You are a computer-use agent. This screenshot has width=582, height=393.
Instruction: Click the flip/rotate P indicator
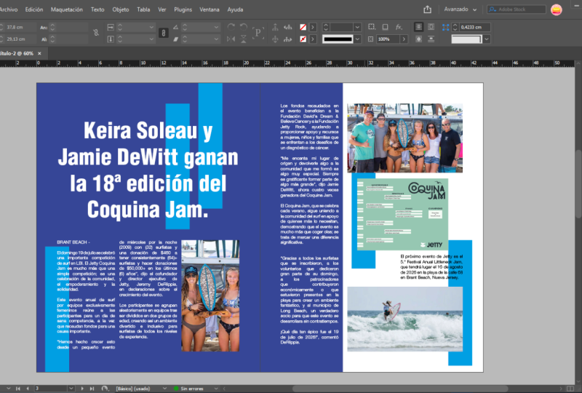tap(258, 33)
